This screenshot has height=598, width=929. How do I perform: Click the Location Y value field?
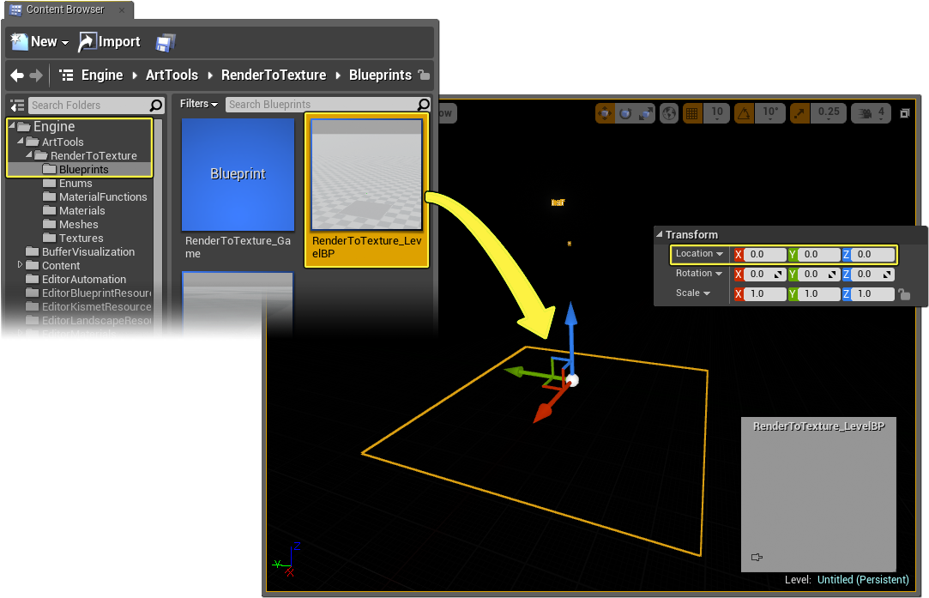819,254
